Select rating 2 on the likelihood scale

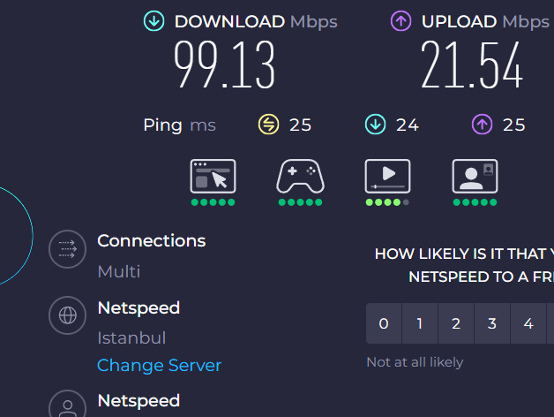456,323
